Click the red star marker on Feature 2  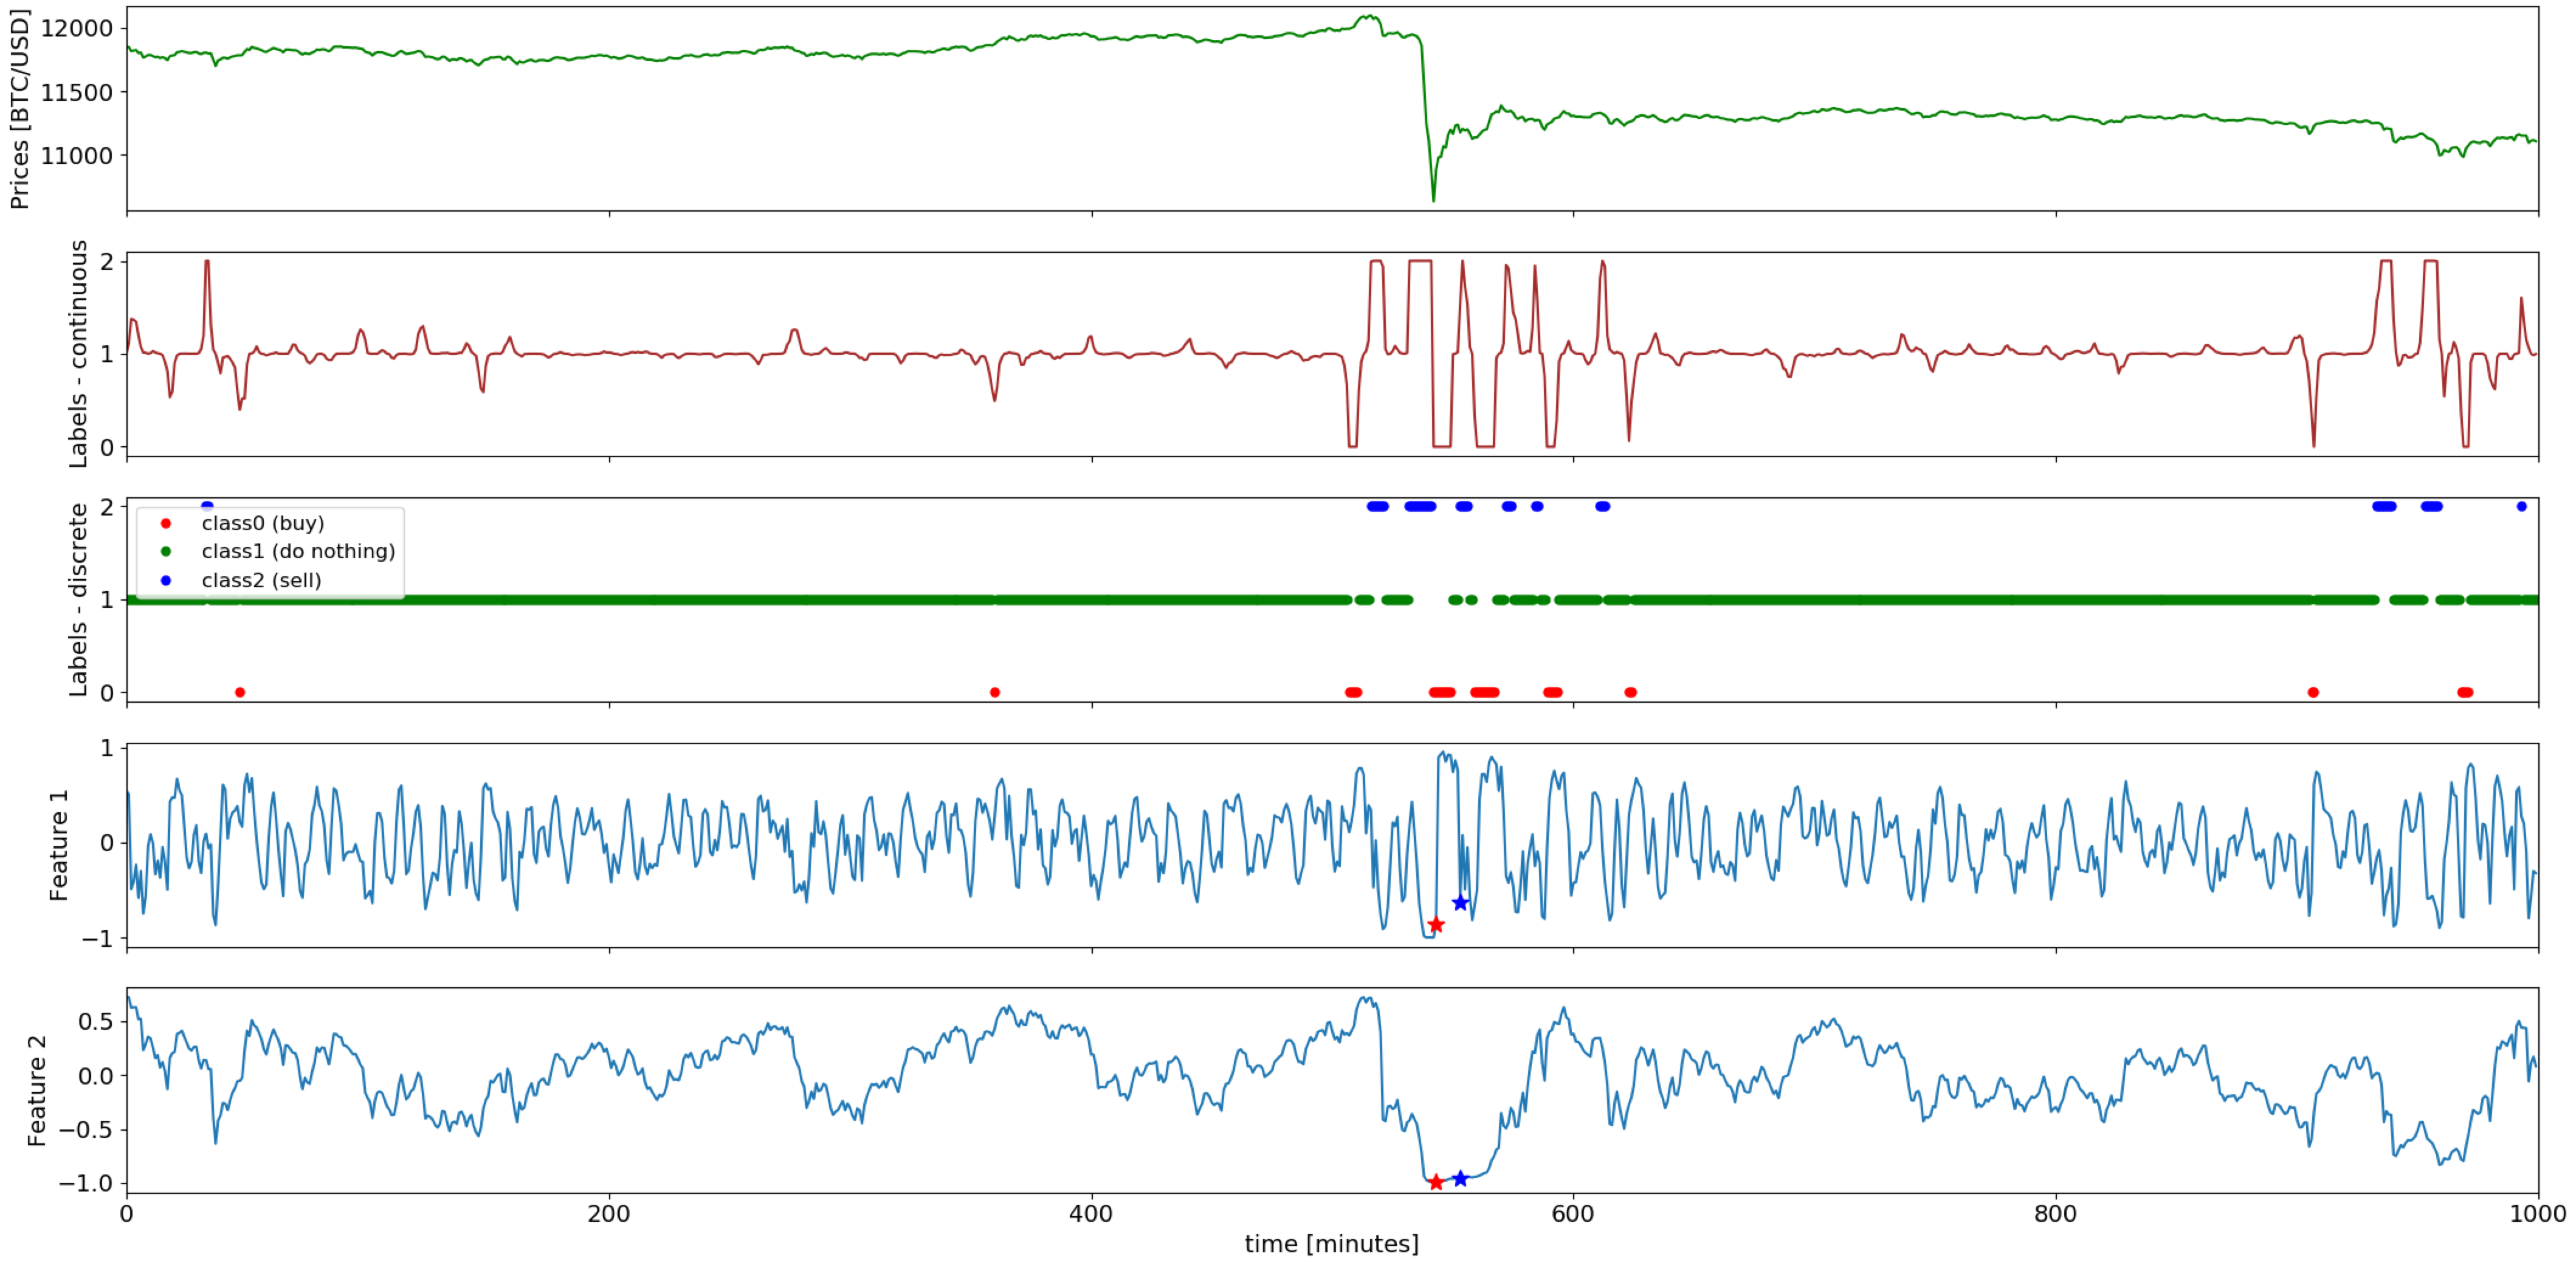coord(1436,1182)
